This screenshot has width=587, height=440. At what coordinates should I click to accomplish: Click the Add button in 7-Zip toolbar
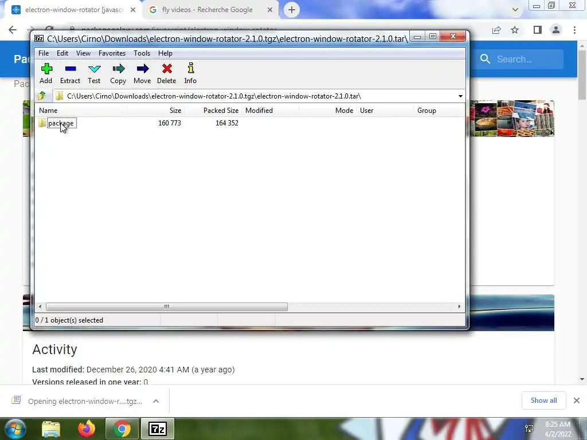click(x=46, y=73)
